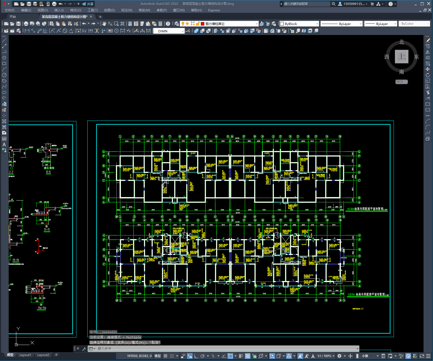Click the red layer color swatch in layer dropdown
The width and height of the screenshot is (433, 361).
pos(202,24)
